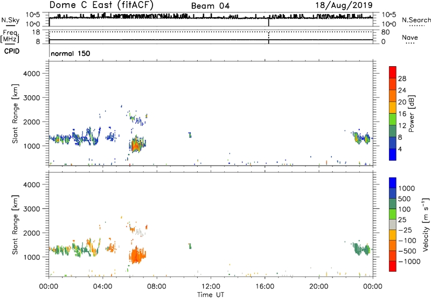Click the "18" frequency axis tick
Image resolution: width=431 pixels, height=298 pixels.
coord(36,32)
